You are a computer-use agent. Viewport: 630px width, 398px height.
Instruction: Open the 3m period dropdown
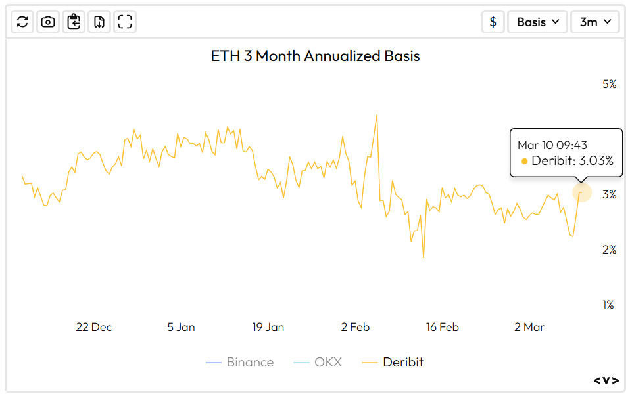[595, 22]
